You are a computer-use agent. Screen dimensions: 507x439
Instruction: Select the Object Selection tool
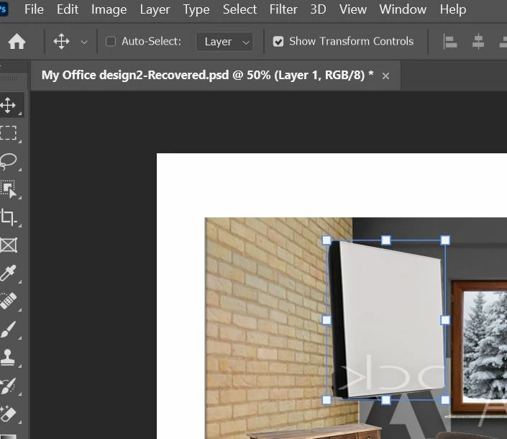pyautogui.click(x=8, y=189)
